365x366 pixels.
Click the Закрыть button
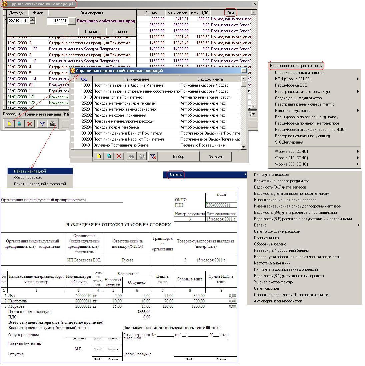[x=216, y=157]
